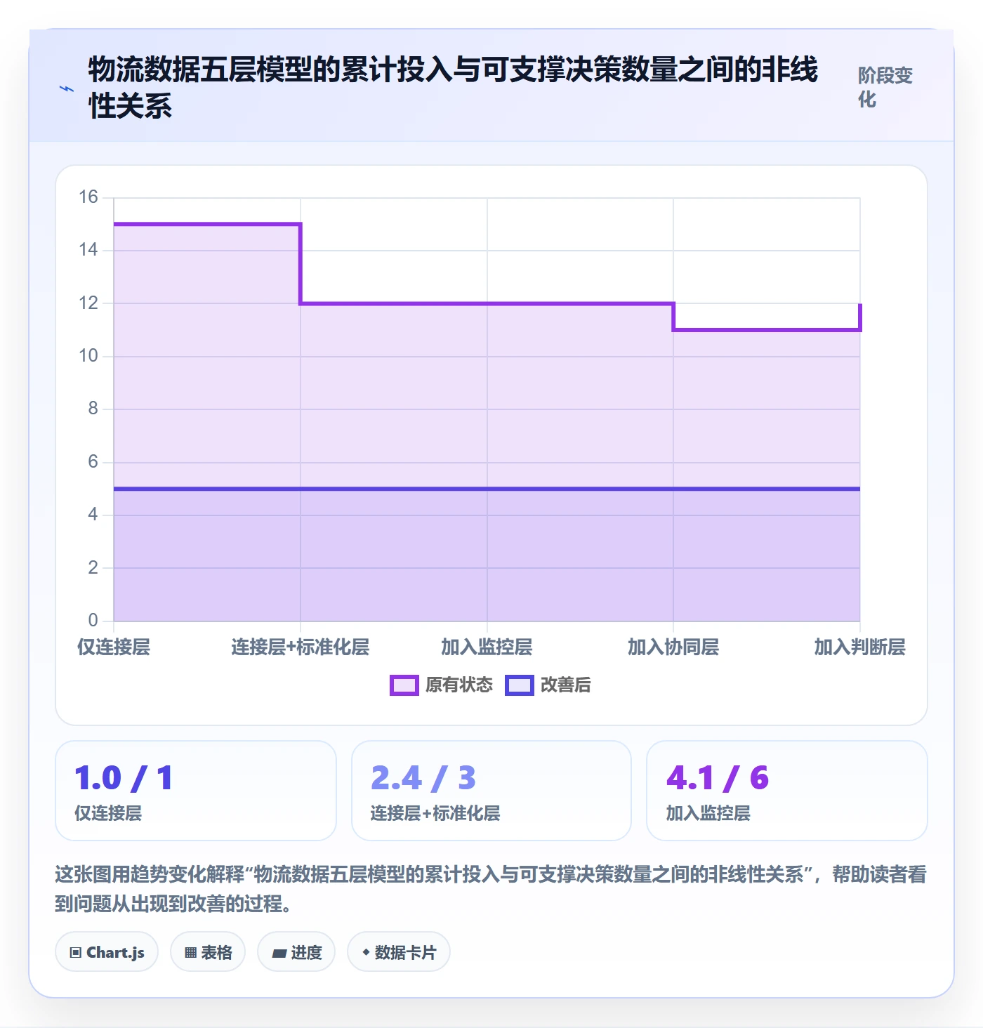This screenshot has height=1028, width=983.
Task: Open the 2.4 / 3 连接层+标准化层 card
Action: tap(491, 791)
